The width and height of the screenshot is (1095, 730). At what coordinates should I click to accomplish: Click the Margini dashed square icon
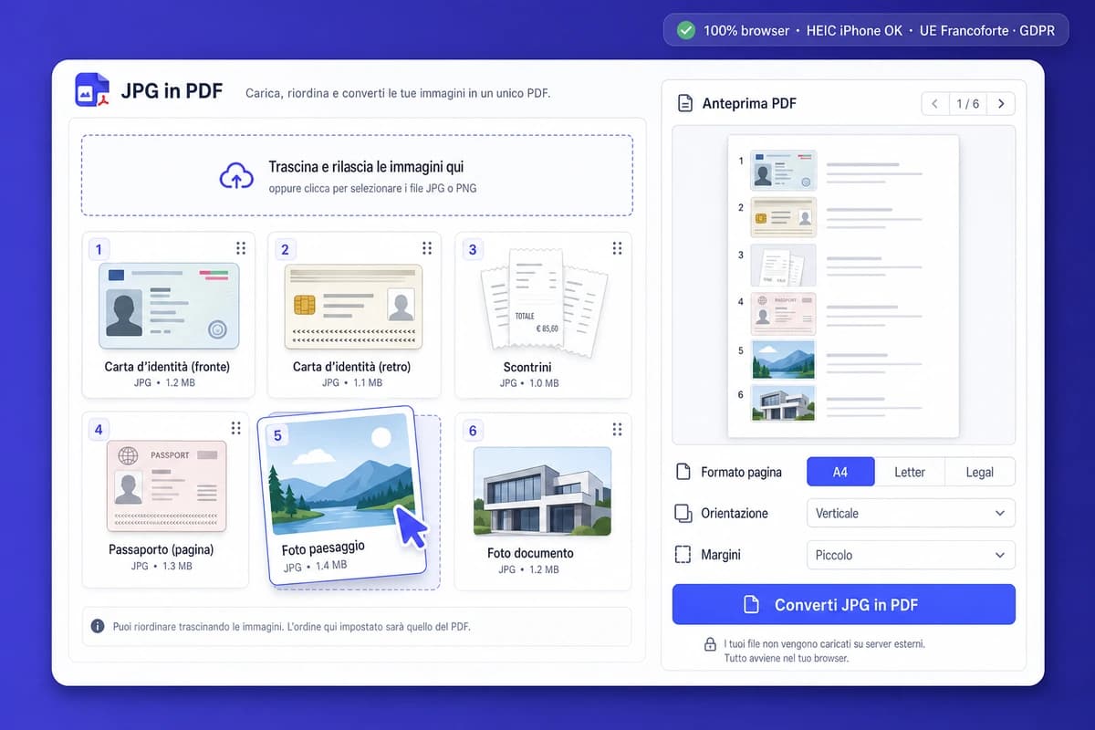pyautogui.click(x=683, y=554)
